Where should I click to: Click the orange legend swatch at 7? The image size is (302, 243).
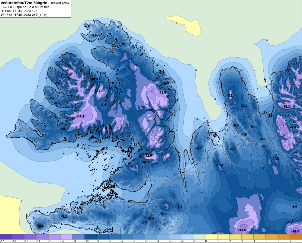point(296,237)
